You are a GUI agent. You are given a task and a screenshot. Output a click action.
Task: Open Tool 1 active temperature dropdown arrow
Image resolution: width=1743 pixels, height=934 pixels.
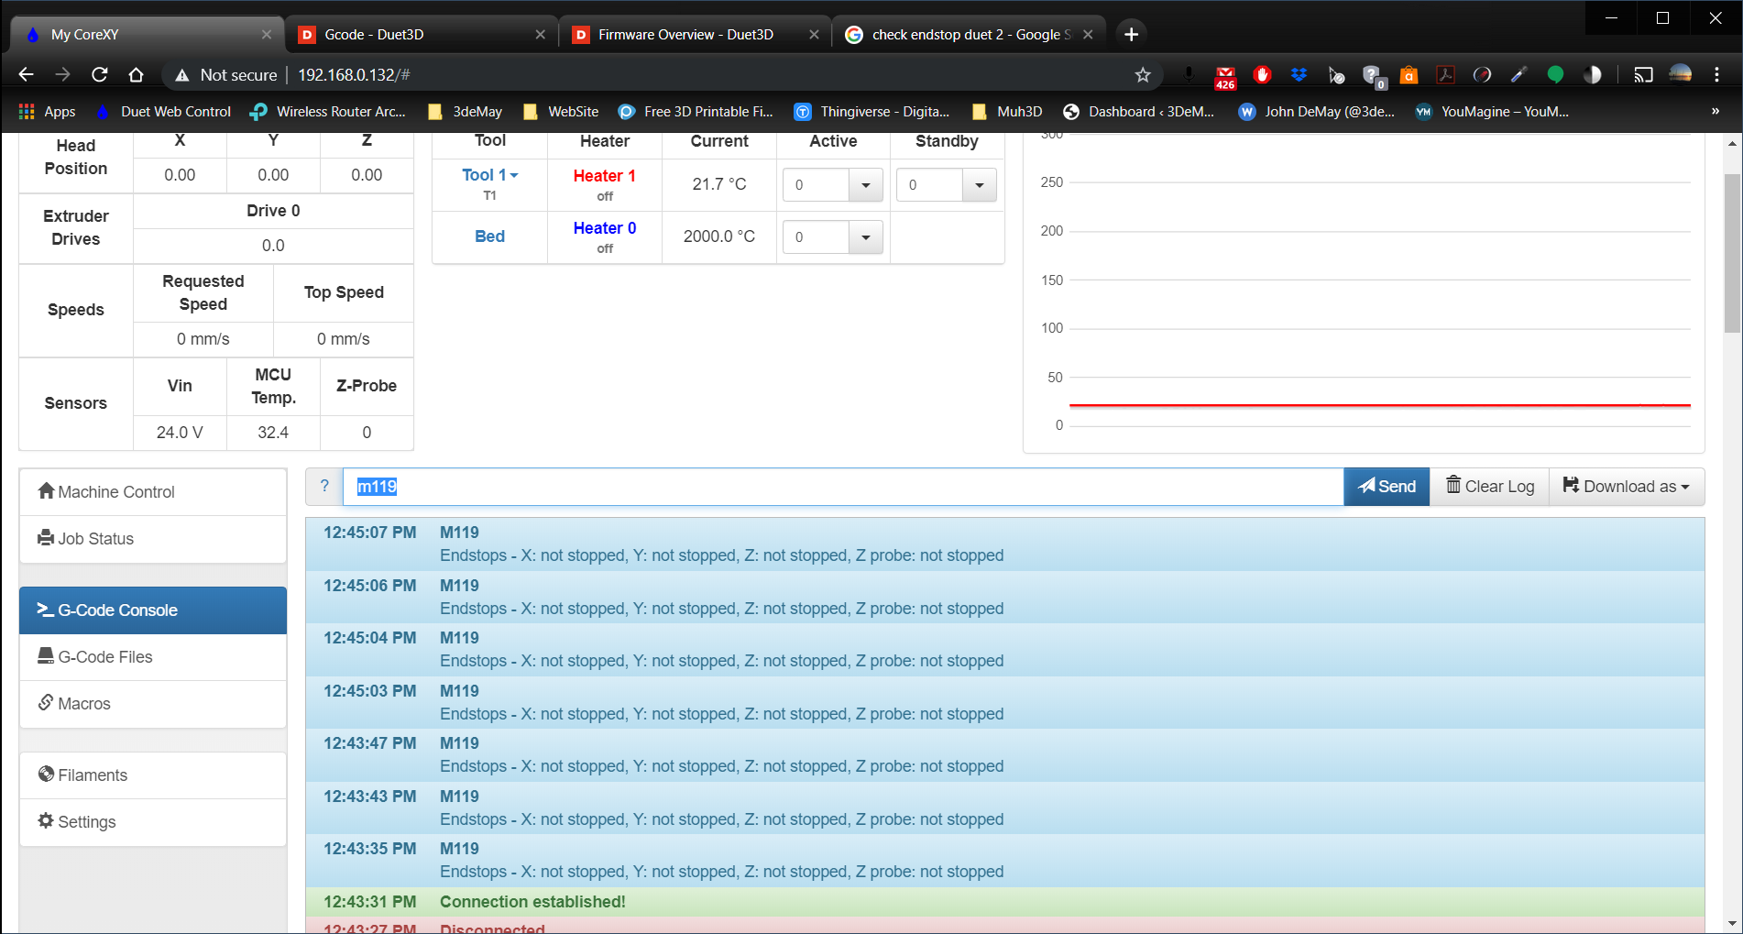pyautogui.click(x=866, y=185)
